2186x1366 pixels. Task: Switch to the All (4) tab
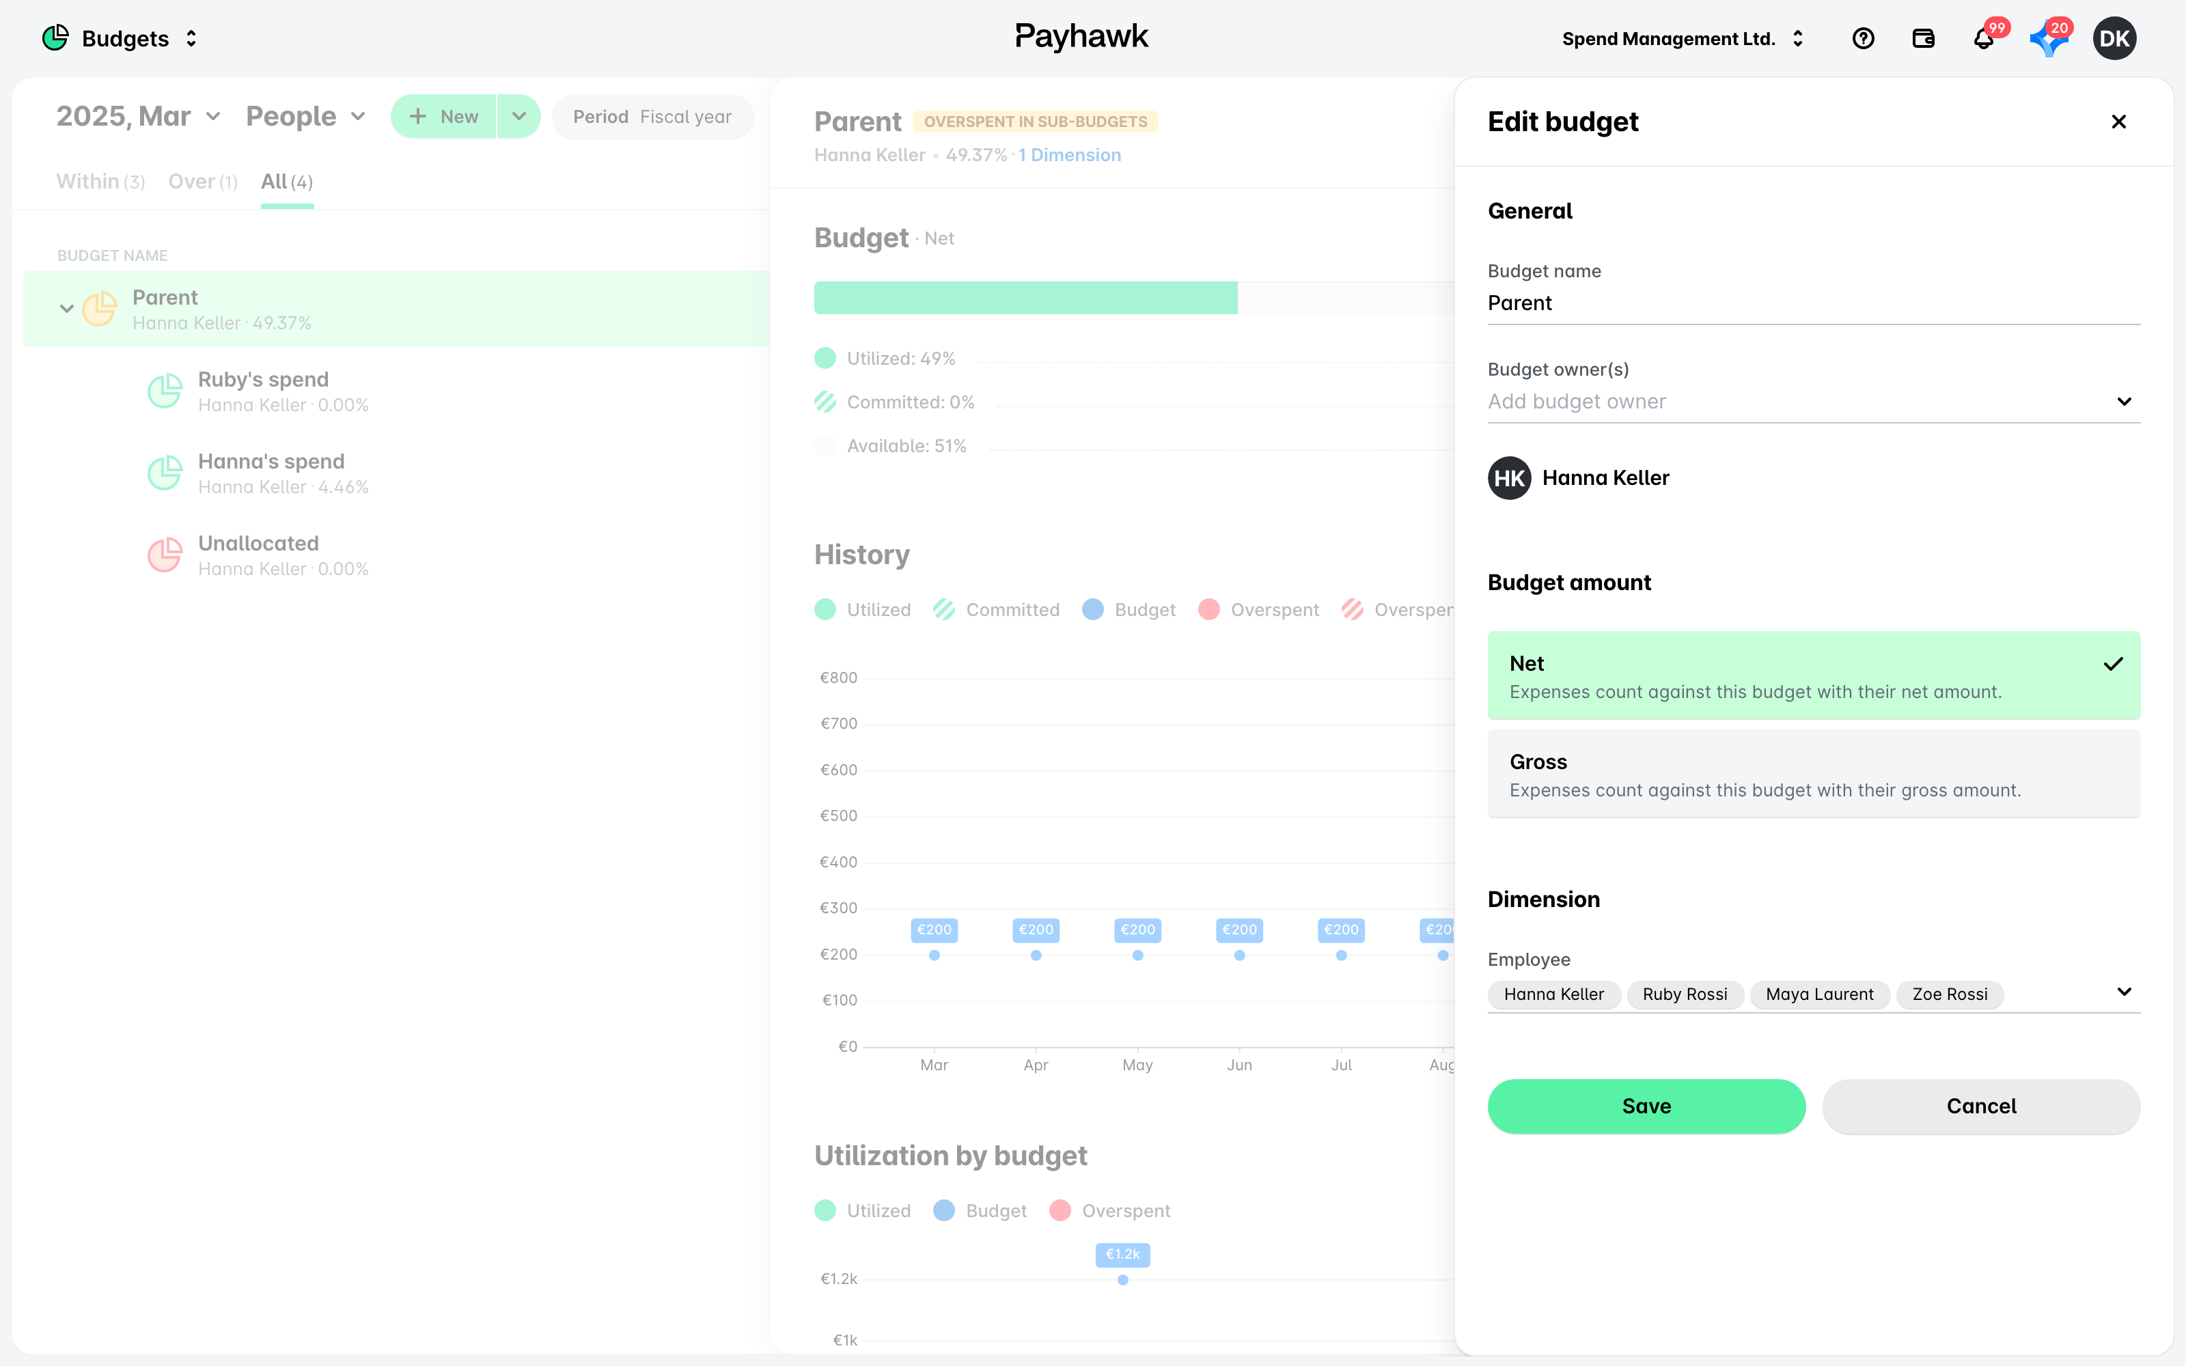click(x=287, y=182)
